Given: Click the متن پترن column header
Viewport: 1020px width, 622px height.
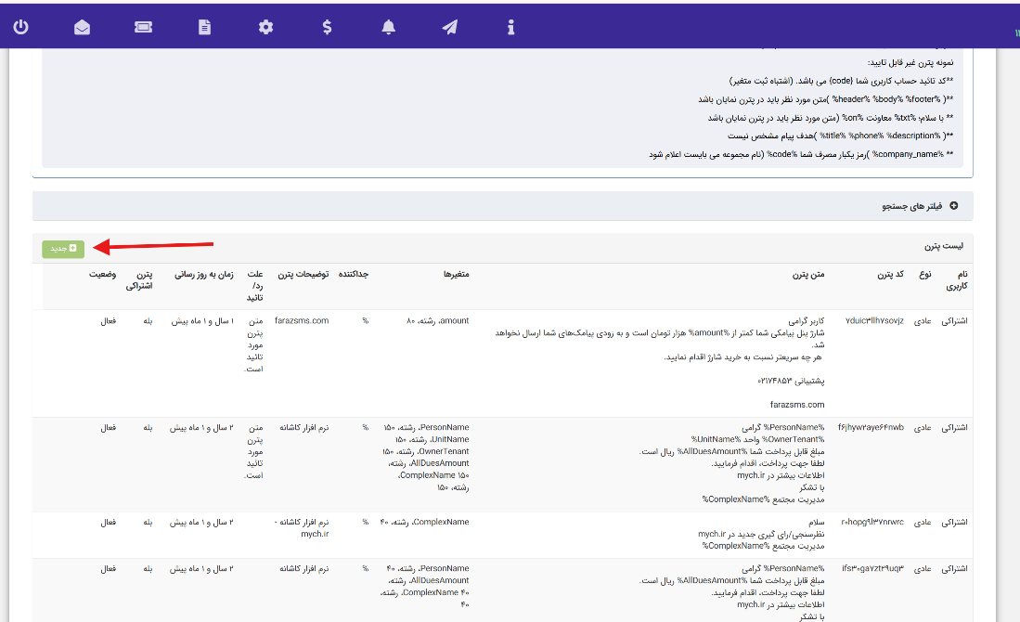Looking at the screenshot, I should point(808,275).
